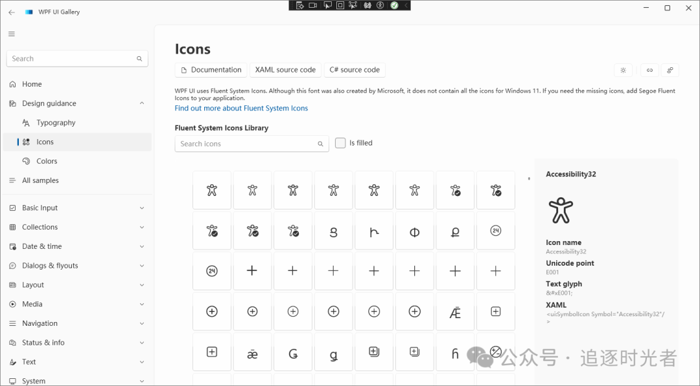Select the uppercase G with stroke tile
The width and height of the screenshot is (700, 386).
click(293, 352)
